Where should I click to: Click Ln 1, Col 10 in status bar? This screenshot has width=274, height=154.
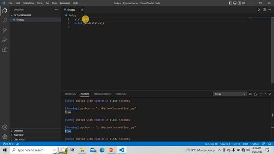(x=211, y=144)
